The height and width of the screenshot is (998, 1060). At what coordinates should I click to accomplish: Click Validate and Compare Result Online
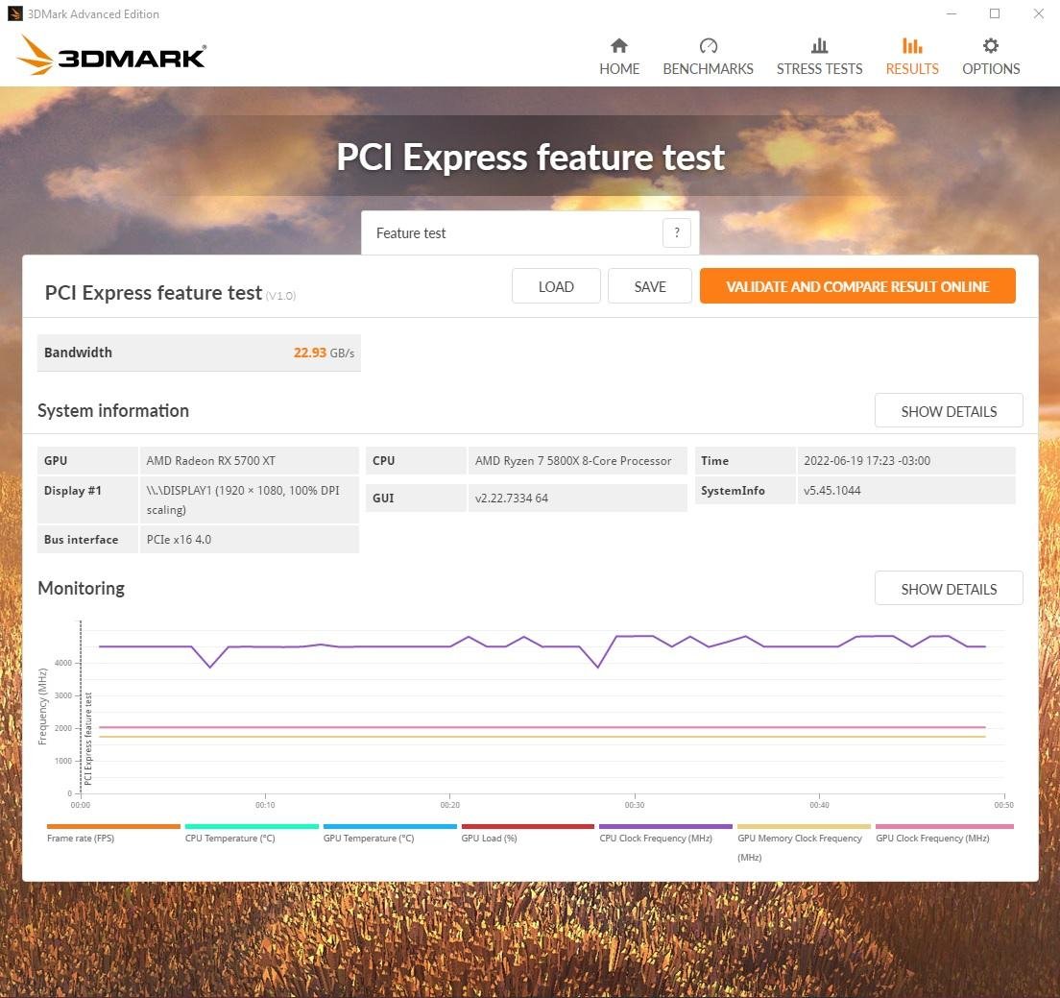point(857,286)
